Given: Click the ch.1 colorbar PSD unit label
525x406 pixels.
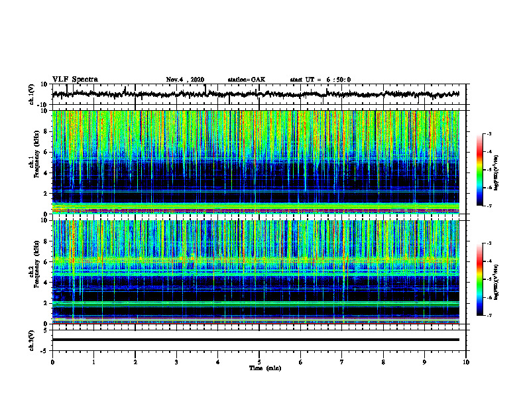Looking at the screenshot, I should tap(496, 173).
